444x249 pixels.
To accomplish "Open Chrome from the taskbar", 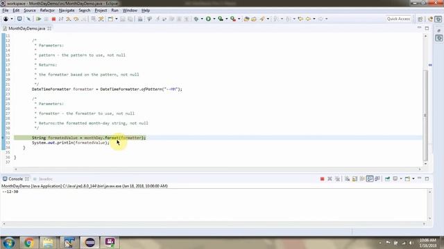I will 28,243.
